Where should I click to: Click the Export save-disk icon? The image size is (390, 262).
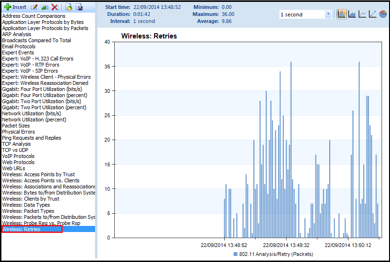coord(79,7)
